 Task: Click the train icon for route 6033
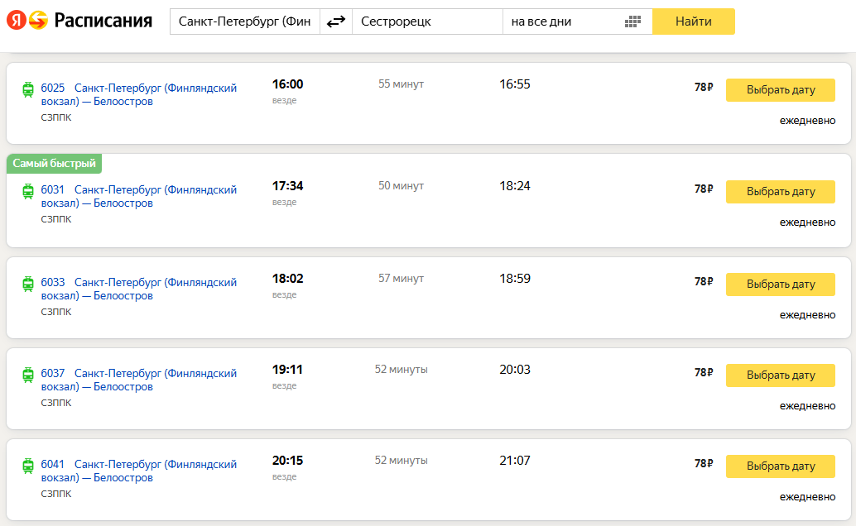[28, 284]
